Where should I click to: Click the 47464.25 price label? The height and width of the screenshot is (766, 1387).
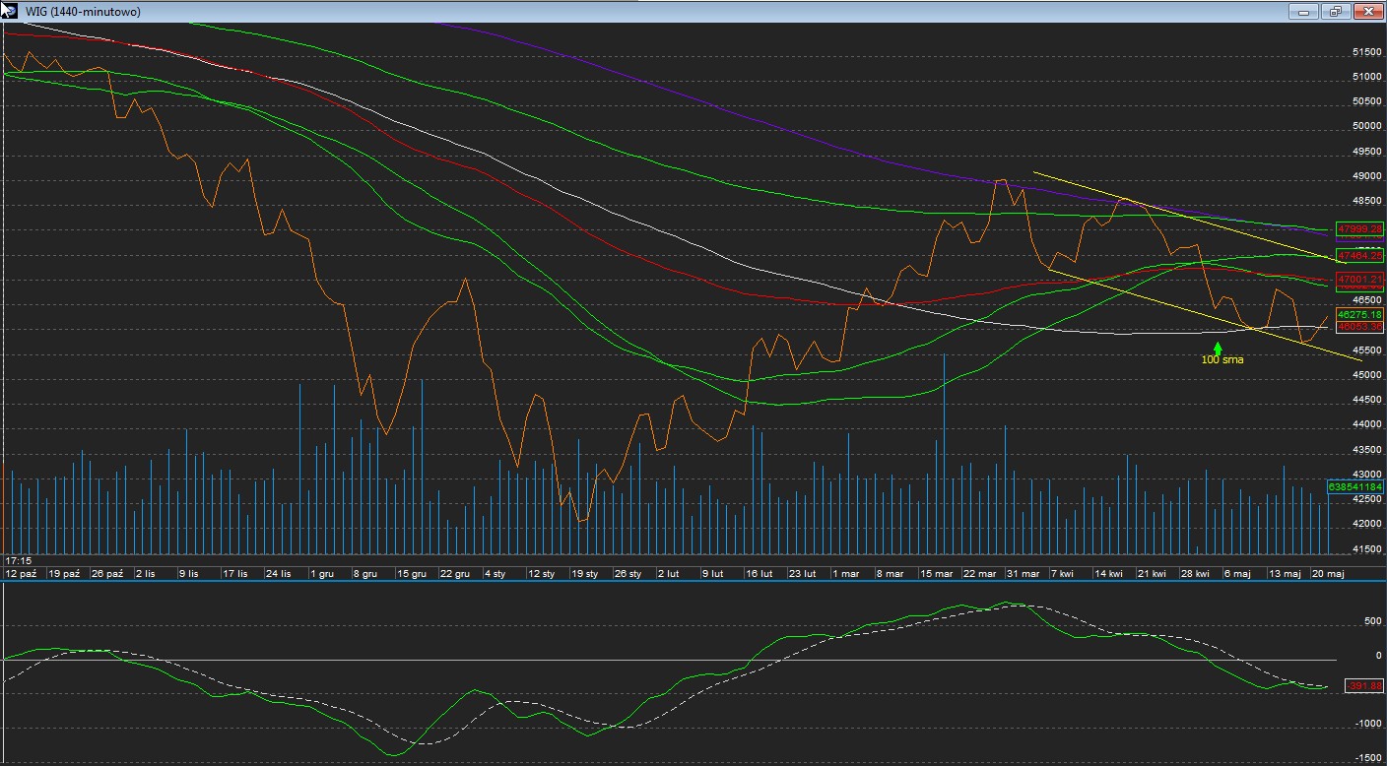point(1359,255)
